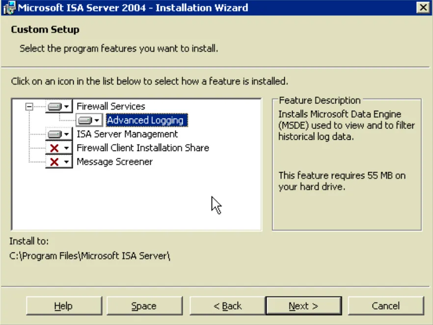Cancel the ISA Server installation
433x325 pixels.
coord(386,305)
